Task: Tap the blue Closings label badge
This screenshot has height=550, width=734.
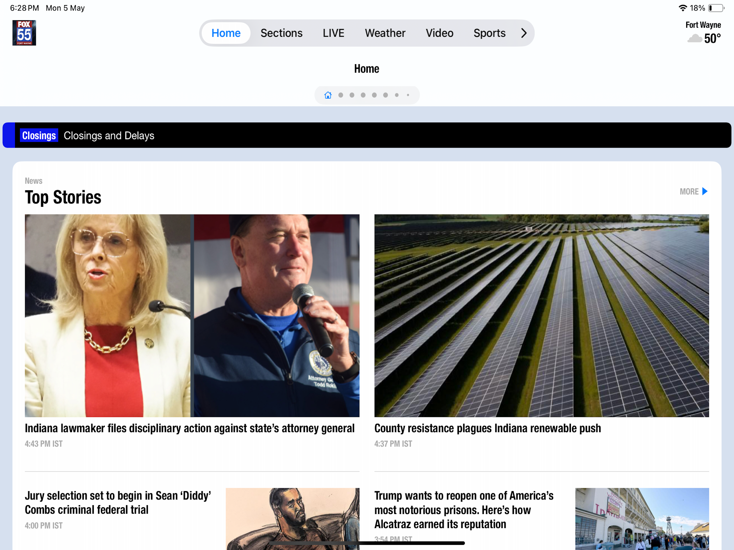Action: pos(39,135)
